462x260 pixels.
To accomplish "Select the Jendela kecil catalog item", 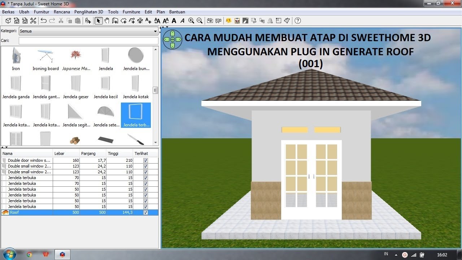I will (x=106, y=87).
